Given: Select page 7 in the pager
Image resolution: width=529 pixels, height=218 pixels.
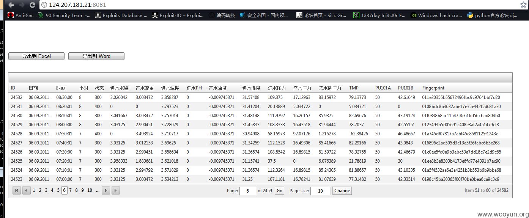Looking at the screenshot, I should (70, 190).
